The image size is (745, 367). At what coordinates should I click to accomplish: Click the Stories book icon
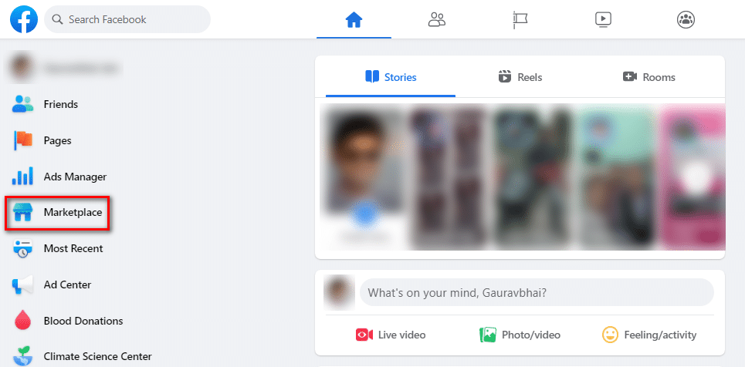point(372,76)
